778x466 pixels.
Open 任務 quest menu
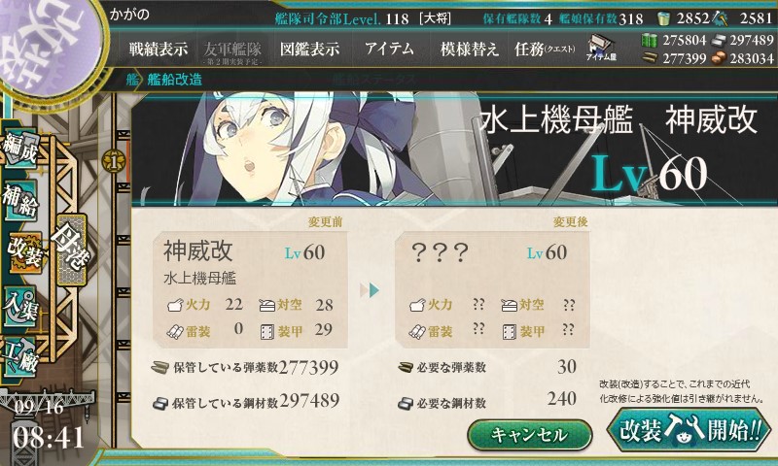tap(545, 49)
